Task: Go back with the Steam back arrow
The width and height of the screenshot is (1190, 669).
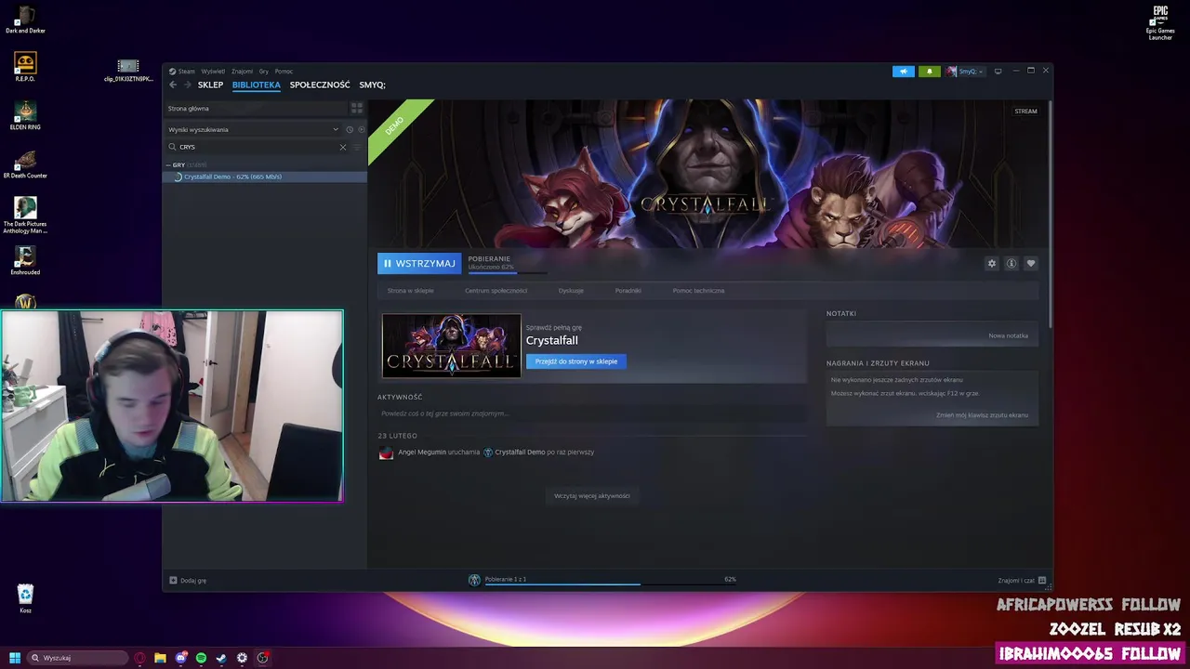Action: (173, 85)
